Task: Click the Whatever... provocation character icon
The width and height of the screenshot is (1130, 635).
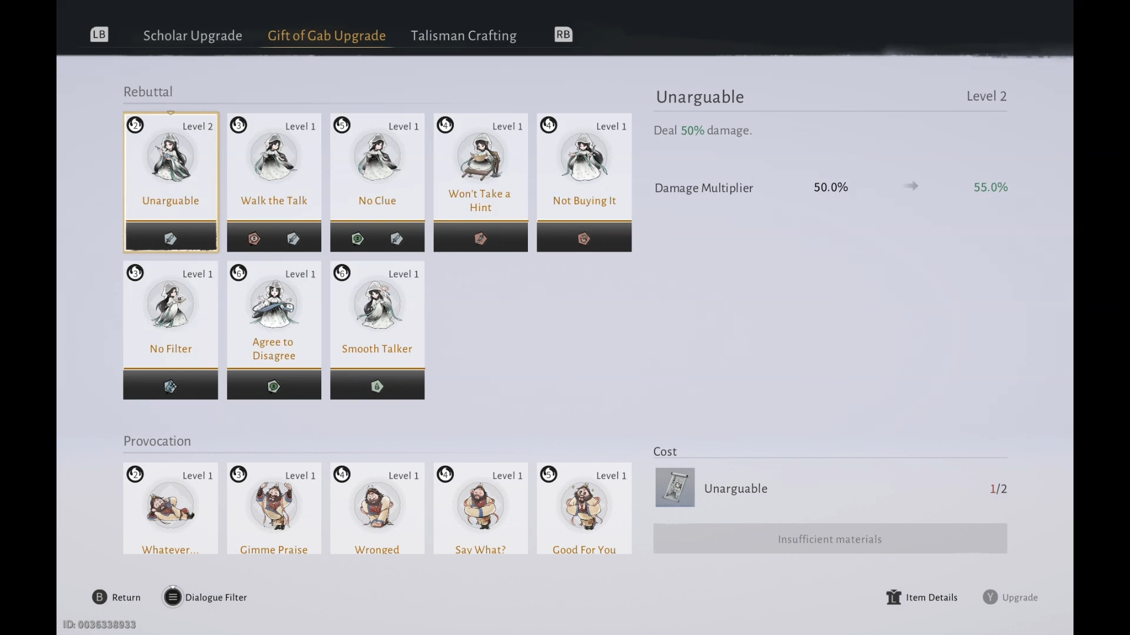Action: coord(171,506)
